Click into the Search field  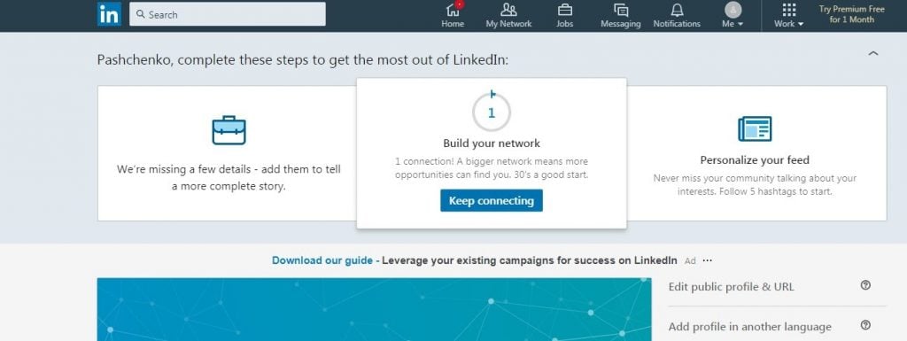(228, 14)
